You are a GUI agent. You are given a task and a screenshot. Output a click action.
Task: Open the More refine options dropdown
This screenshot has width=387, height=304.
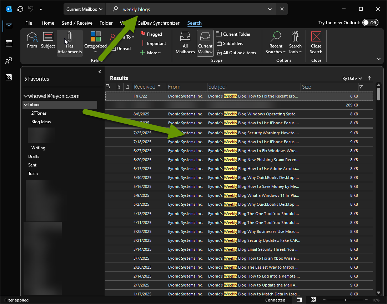click(x=151, y=53)
